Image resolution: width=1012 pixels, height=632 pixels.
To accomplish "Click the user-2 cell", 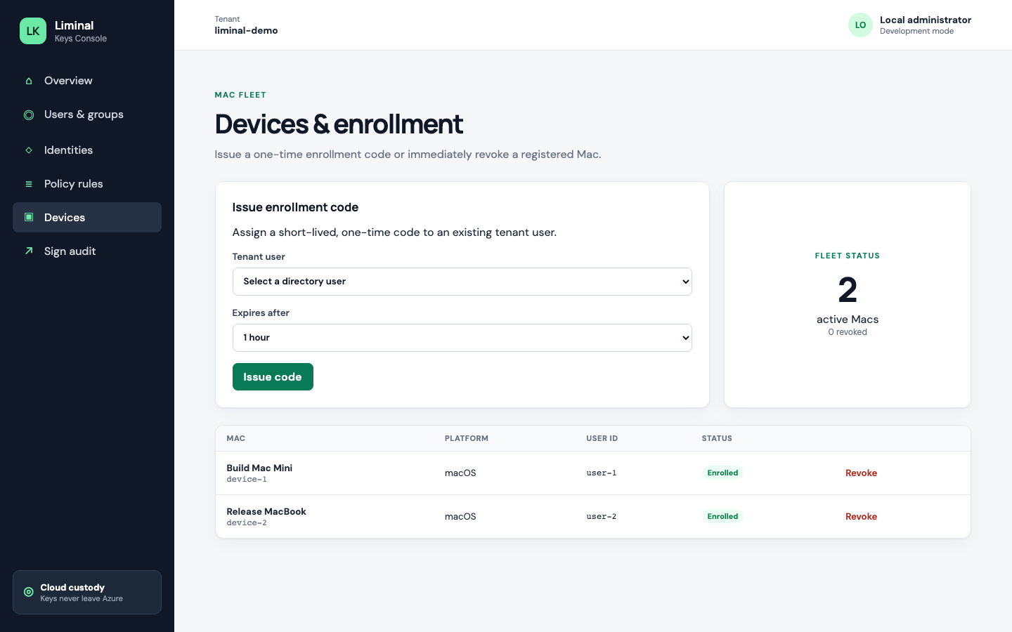I will tap(602, 517).
